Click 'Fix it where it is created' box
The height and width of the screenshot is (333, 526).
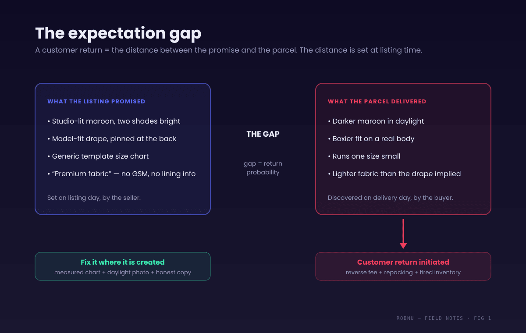click(123, 266)
